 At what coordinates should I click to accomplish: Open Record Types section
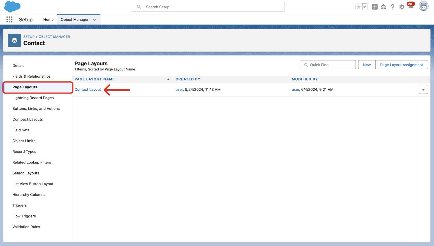click(24, 152)
